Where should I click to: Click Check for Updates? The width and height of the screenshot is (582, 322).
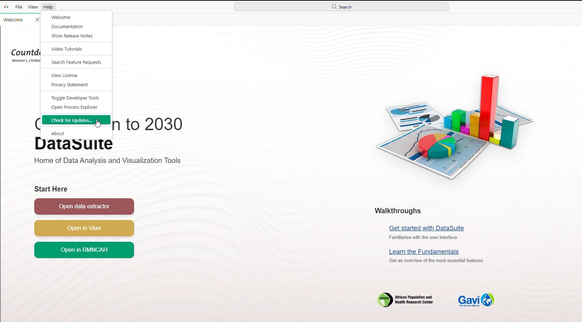[76, 120]
